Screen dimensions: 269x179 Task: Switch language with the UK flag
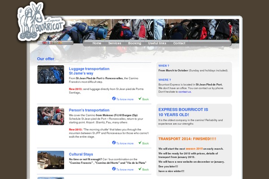pos(44,43)
